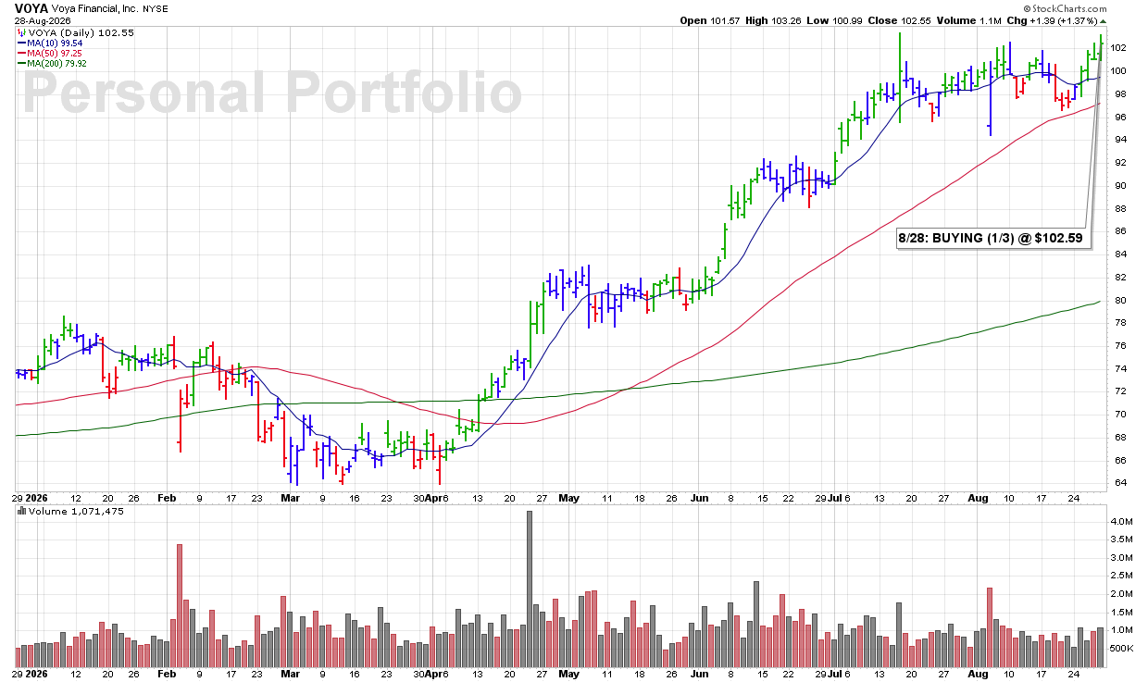Click the 64 price axis label
Image resolution: width=1148 pixels, height=682 pixels.
(x=1119, y=483)
